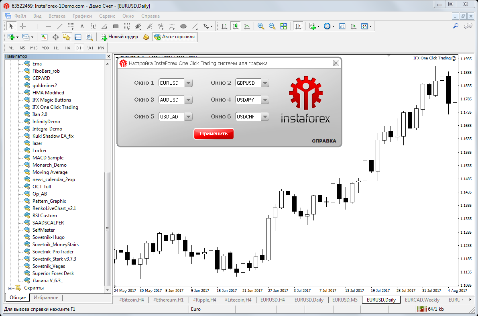Select the cursor arrow tool
The width and height of the screenshot is (478, 316).
11,26
